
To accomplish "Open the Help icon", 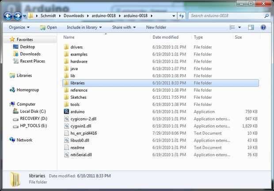I will [263, 27].
